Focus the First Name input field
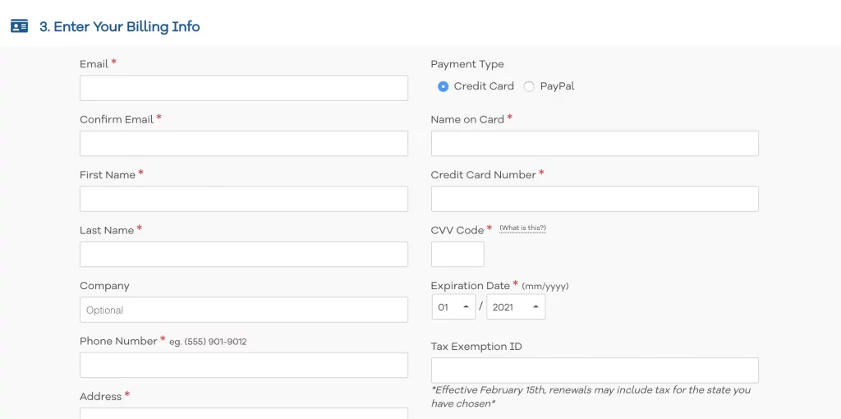 pyautogui.click(x=244, y=199)
